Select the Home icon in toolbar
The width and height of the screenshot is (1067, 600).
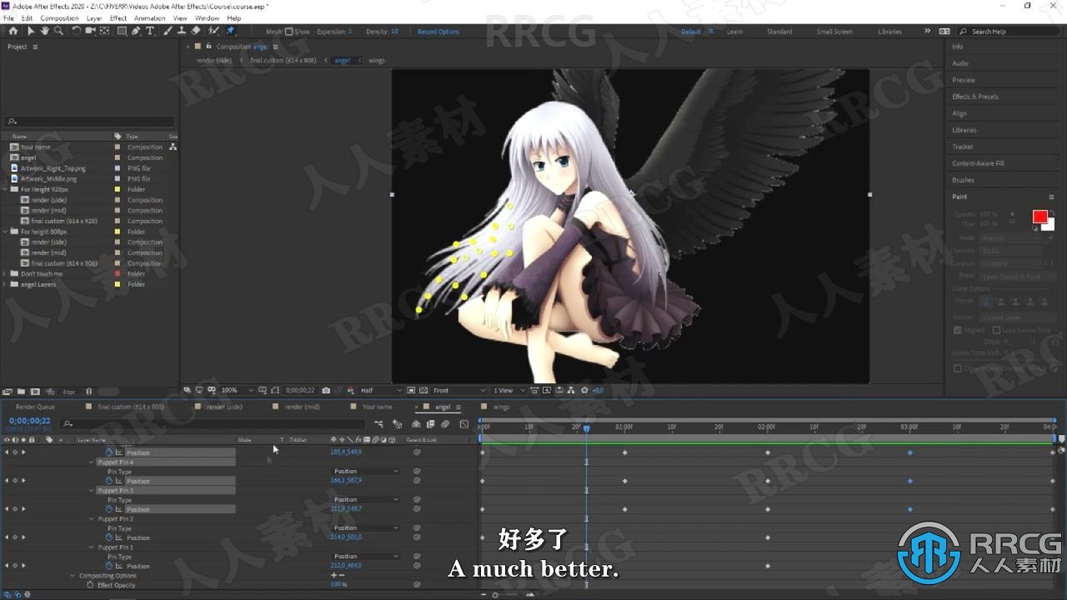13,31
